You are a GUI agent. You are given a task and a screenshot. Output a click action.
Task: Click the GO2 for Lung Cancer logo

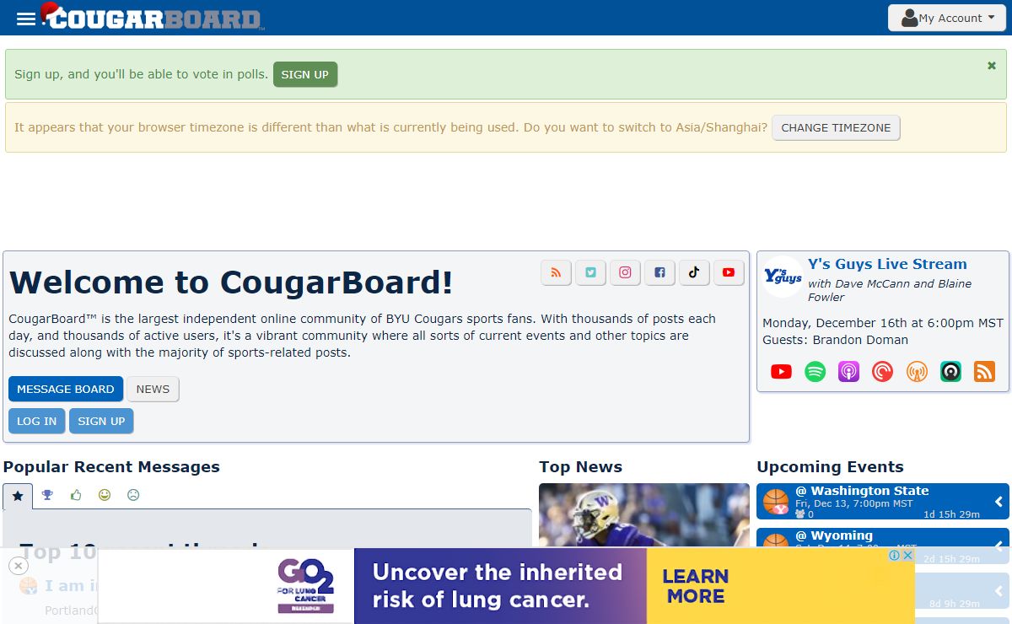click(305, 586)
